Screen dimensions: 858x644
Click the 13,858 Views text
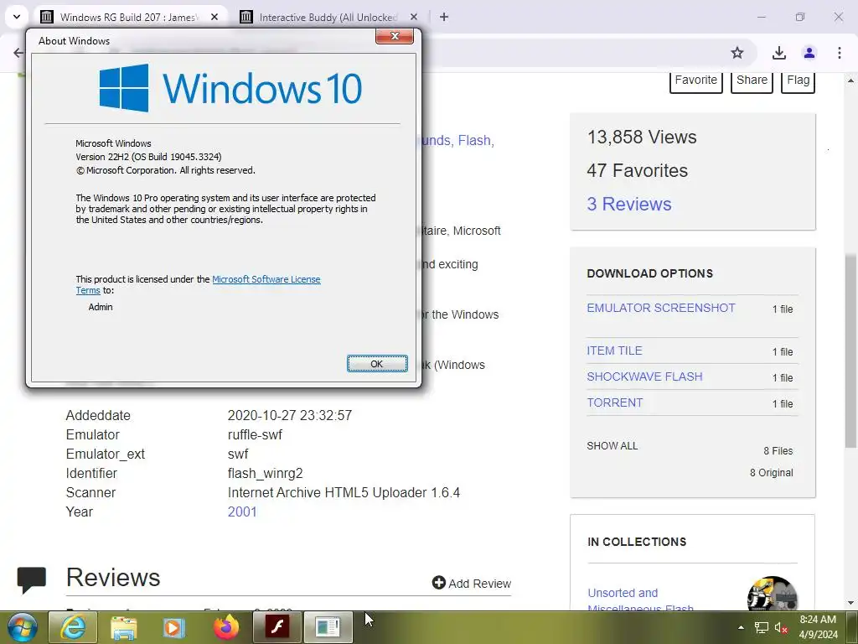642,137
